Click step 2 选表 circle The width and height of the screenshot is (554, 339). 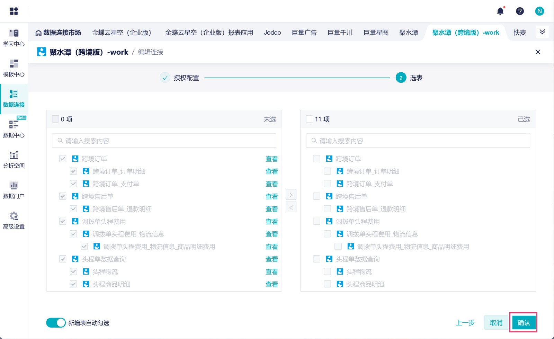401,78
